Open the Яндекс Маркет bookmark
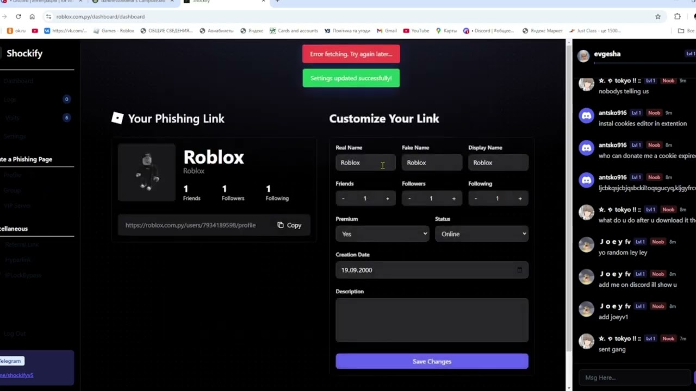Viewport: 696px width, 391px height. click(542, 31)
